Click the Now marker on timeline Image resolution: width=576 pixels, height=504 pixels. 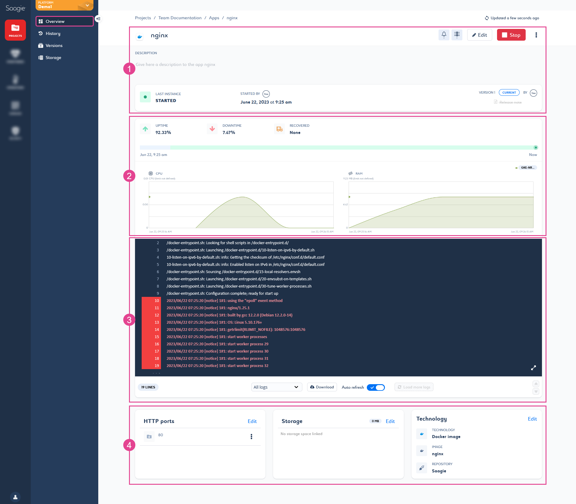click(536, 148)
